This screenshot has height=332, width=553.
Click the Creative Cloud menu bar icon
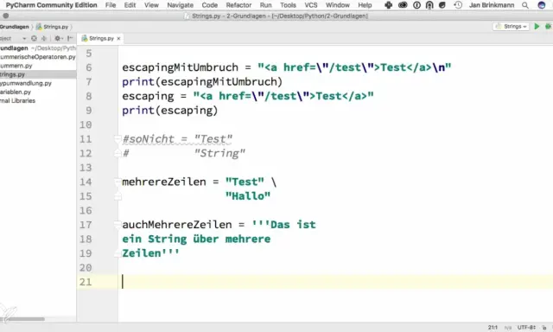[x=403, y=5]
